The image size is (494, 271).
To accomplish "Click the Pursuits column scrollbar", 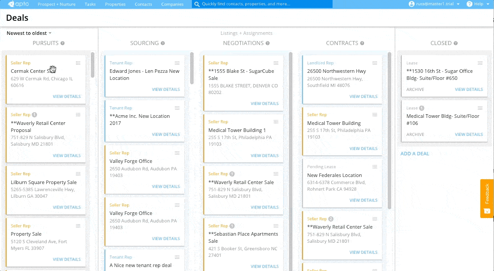I will point(92,65).
